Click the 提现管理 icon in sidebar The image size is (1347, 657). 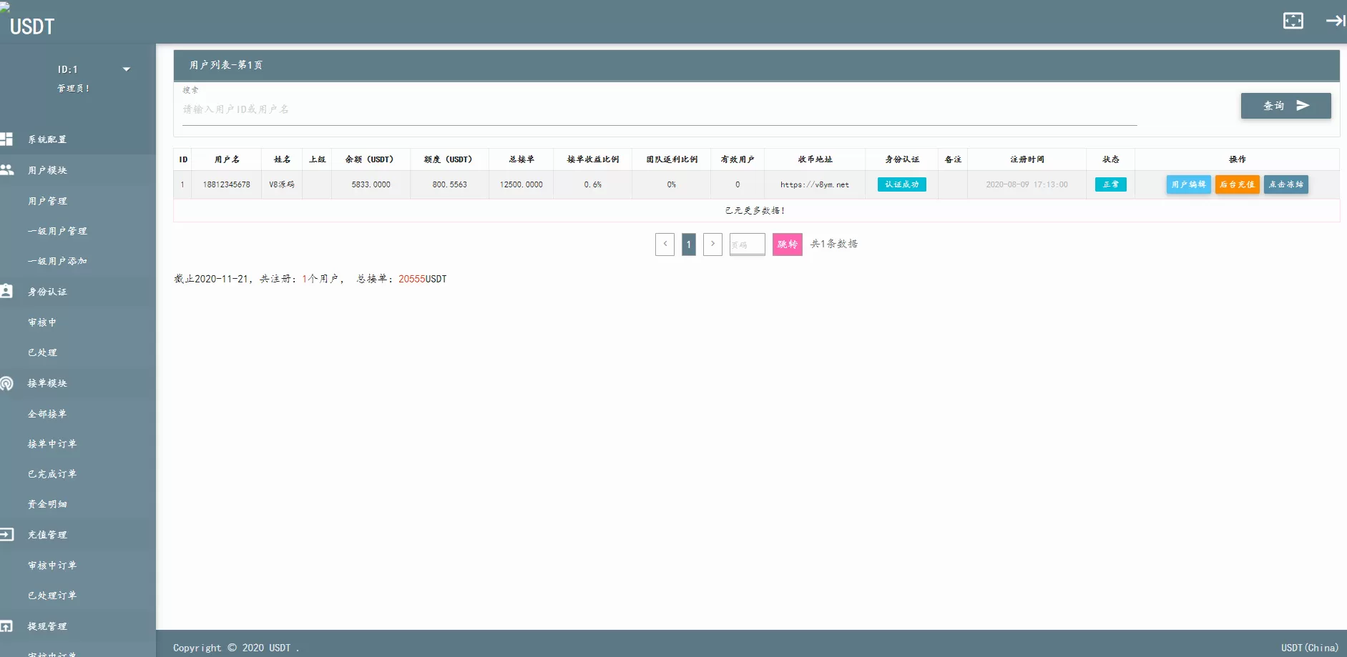(7, 626)
